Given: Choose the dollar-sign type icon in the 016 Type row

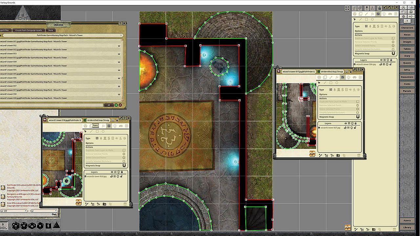Looking at the screenshot, I should pyautogui.click(x=379, y=26).
